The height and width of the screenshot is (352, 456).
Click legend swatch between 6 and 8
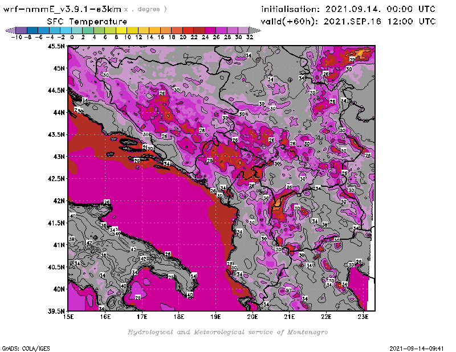click(110, 30)
